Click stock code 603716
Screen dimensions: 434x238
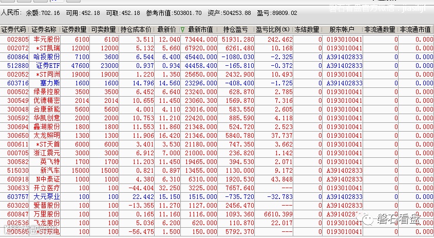pos(18,83)
